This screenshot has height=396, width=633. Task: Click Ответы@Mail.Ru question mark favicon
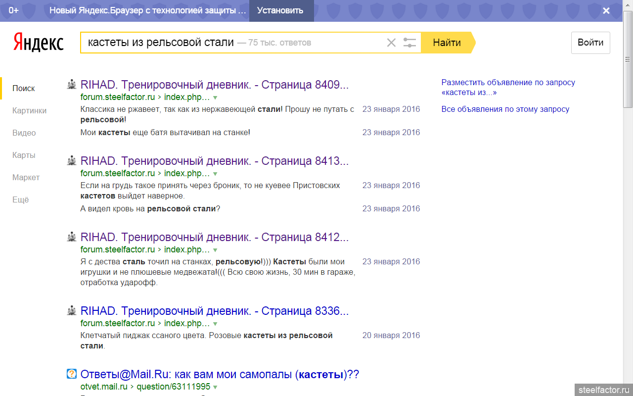(x=72, y=374)
